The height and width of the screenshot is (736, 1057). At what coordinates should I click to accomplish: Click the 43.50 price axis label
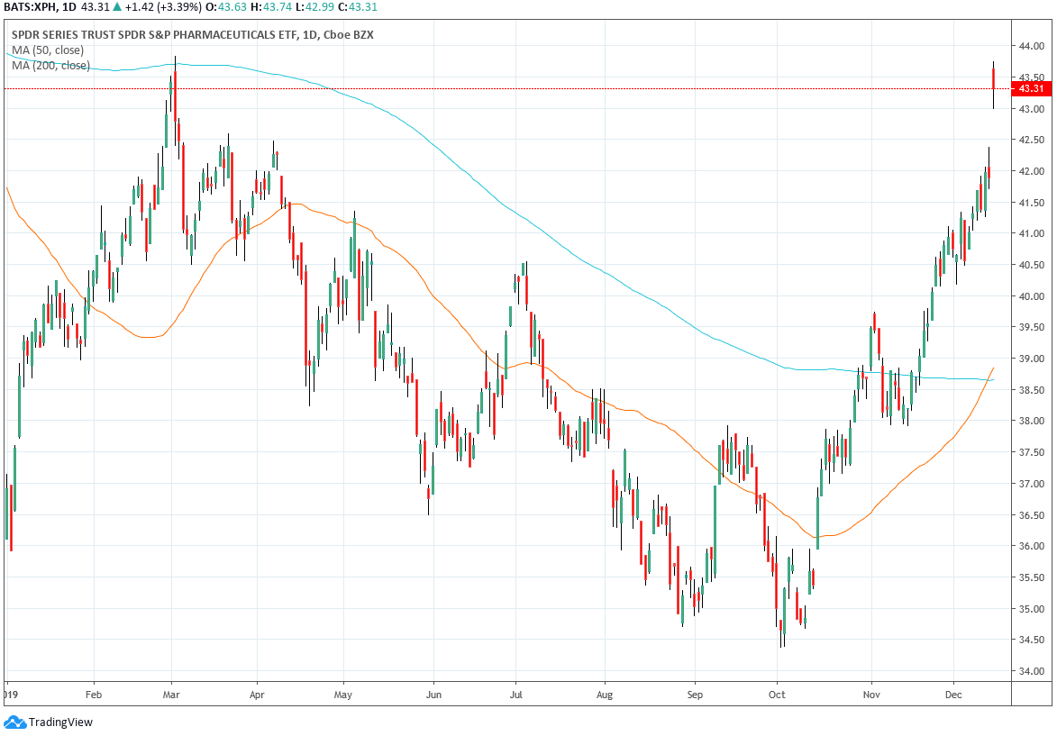[1032, 77]
